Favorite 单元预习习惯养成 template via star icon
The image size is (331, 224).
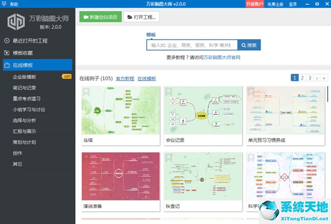point(251,92)
